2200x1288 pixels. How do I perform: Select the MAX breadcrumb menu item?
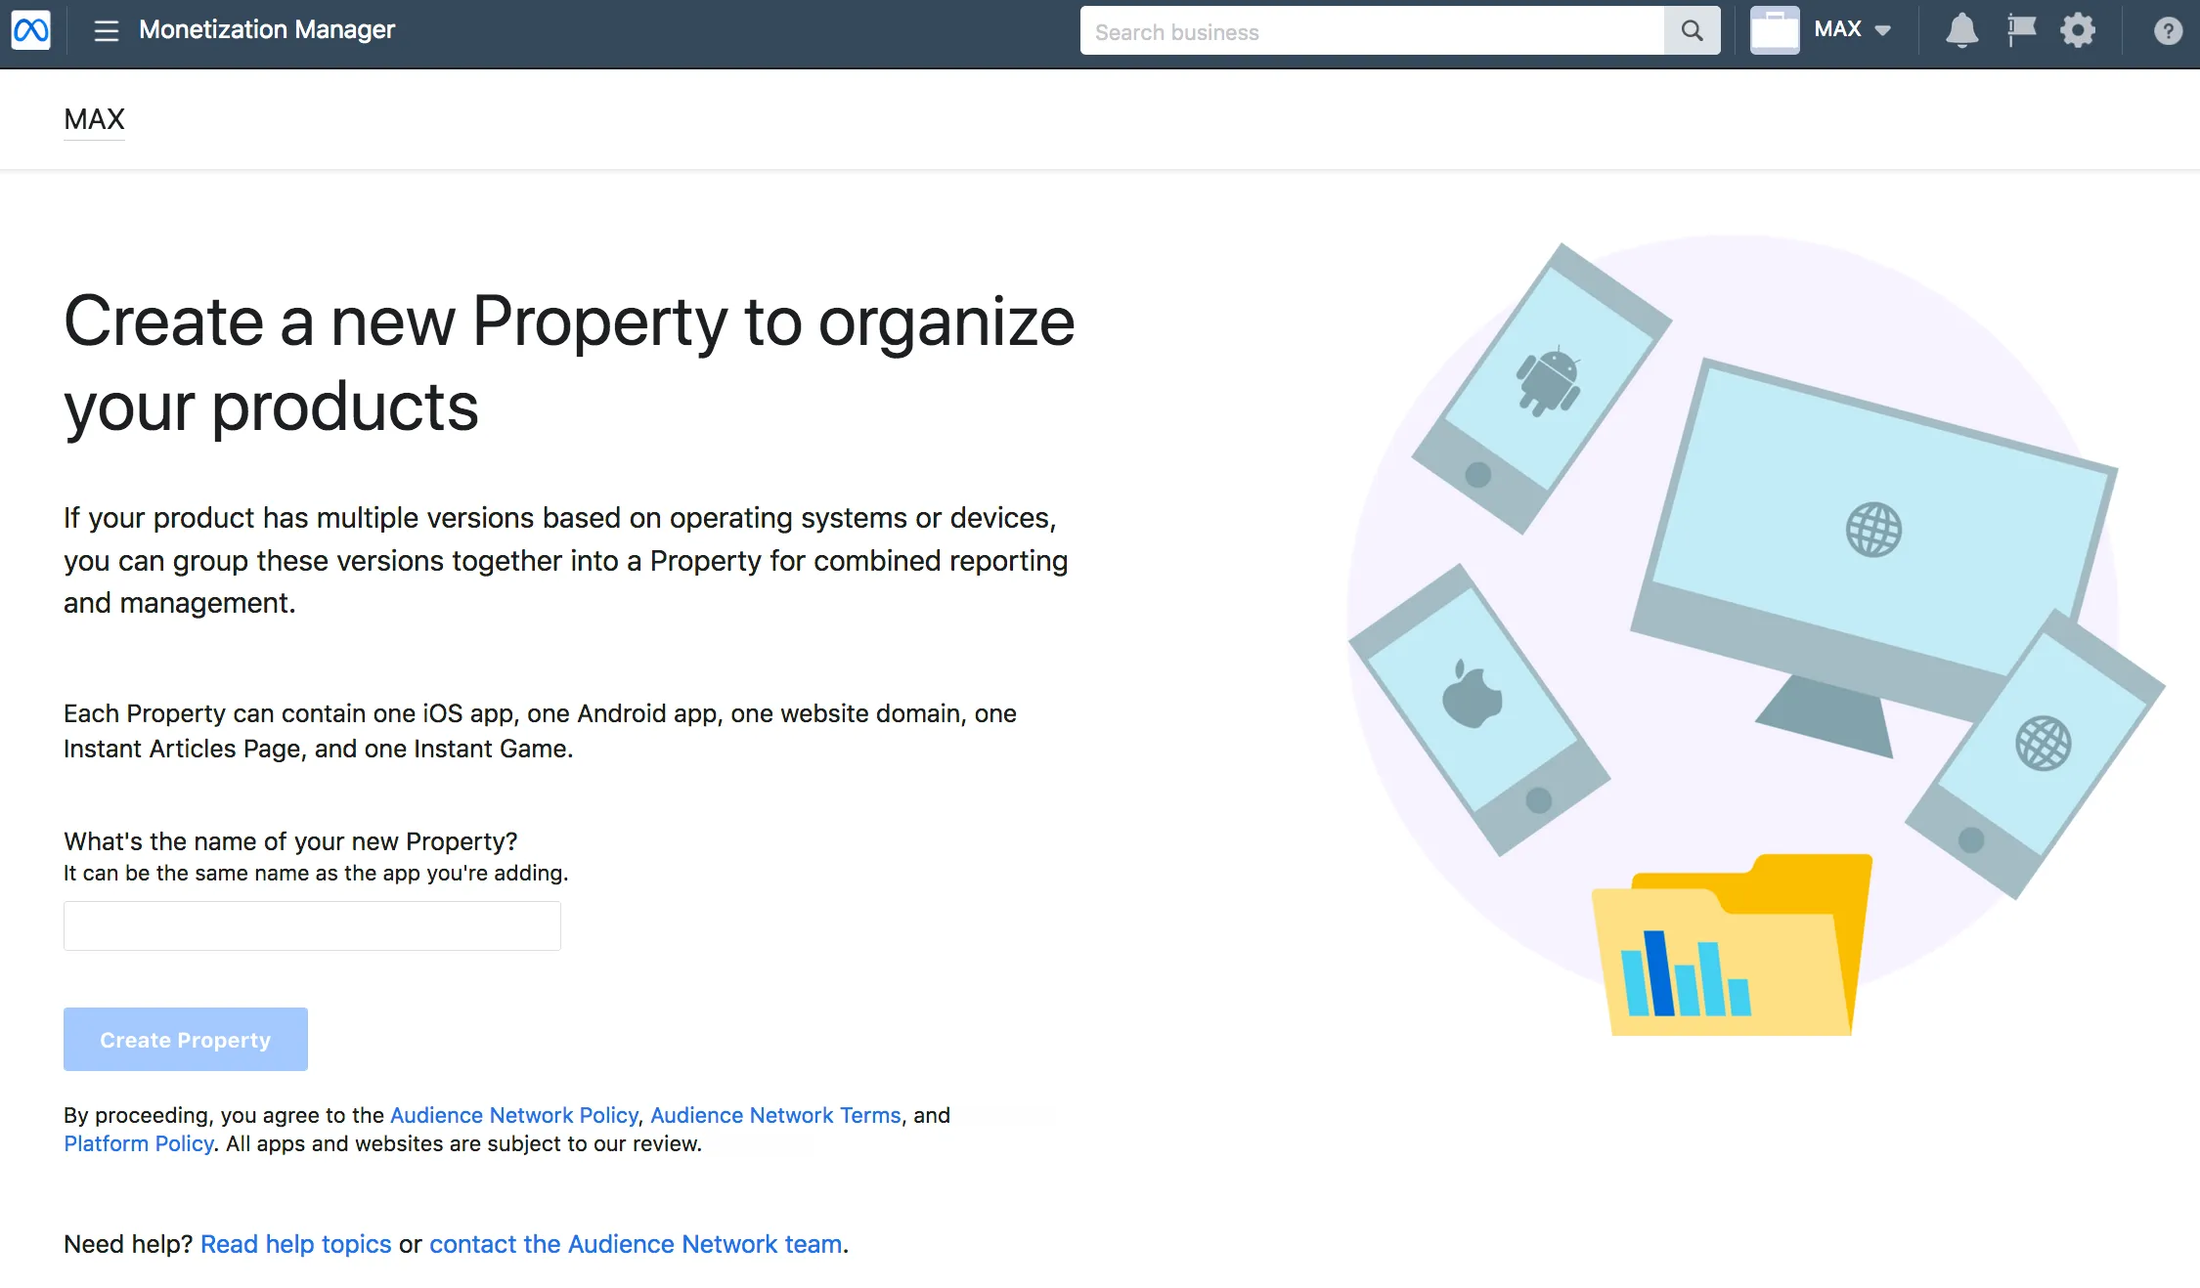pos(95,118)
